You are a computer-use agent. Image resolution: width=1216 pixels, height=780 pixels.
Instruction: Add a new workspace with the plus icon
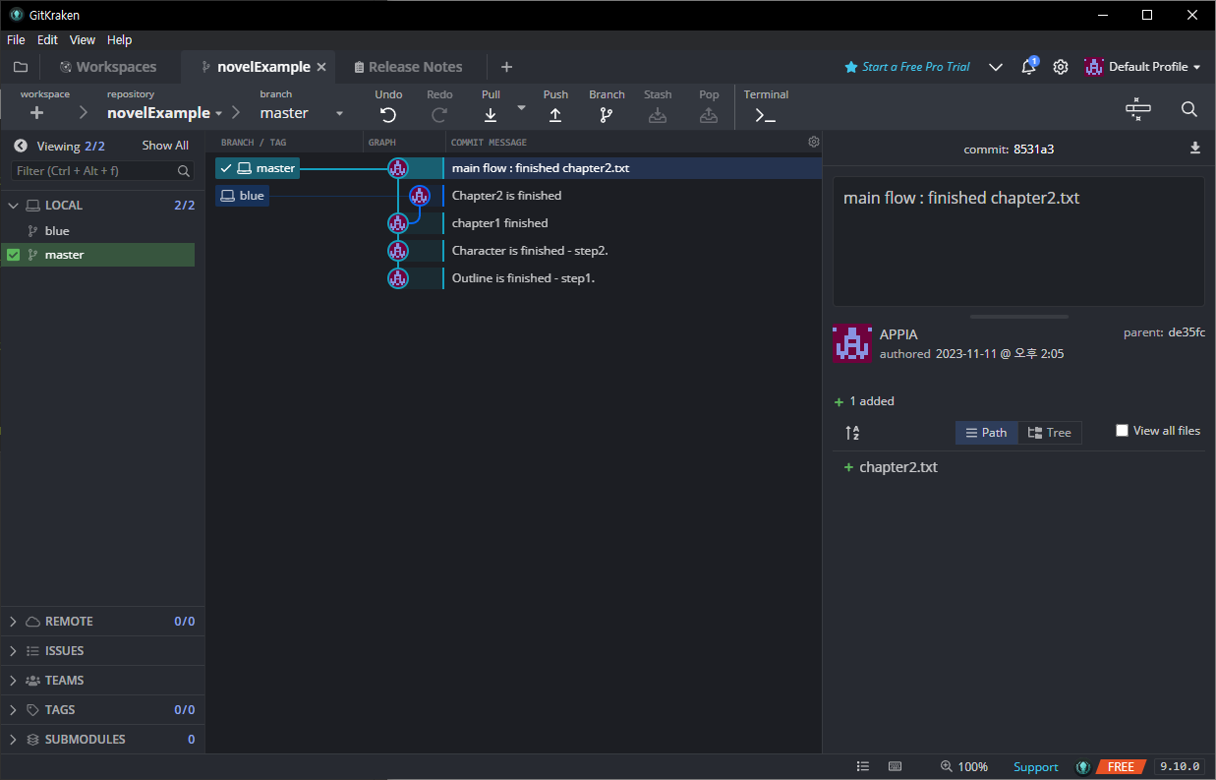36,113
